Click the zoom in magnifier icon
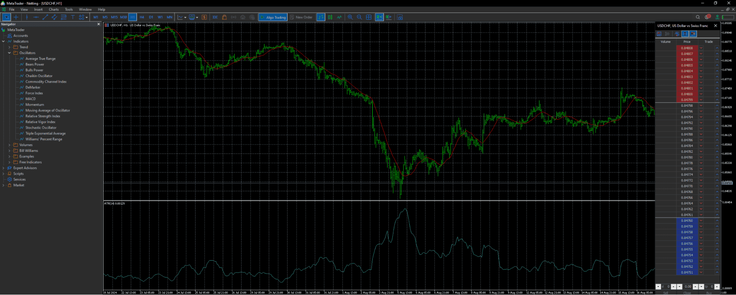Image resolution: width=736 pixels, height=295 pixels. [350, 17]
